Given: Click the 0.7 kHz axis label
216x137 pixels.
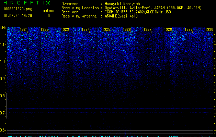Looking at the screenshot, I should 3,113.
